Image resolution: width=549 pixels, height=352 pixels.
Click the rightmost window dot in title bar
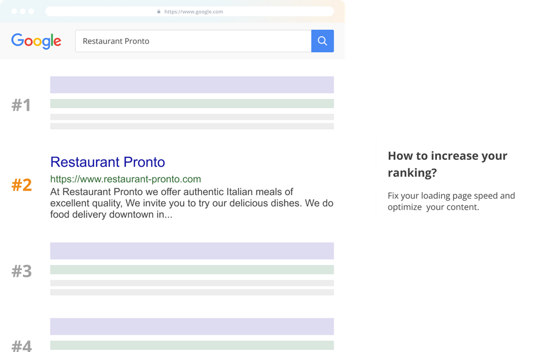click(x=31, y=12)
